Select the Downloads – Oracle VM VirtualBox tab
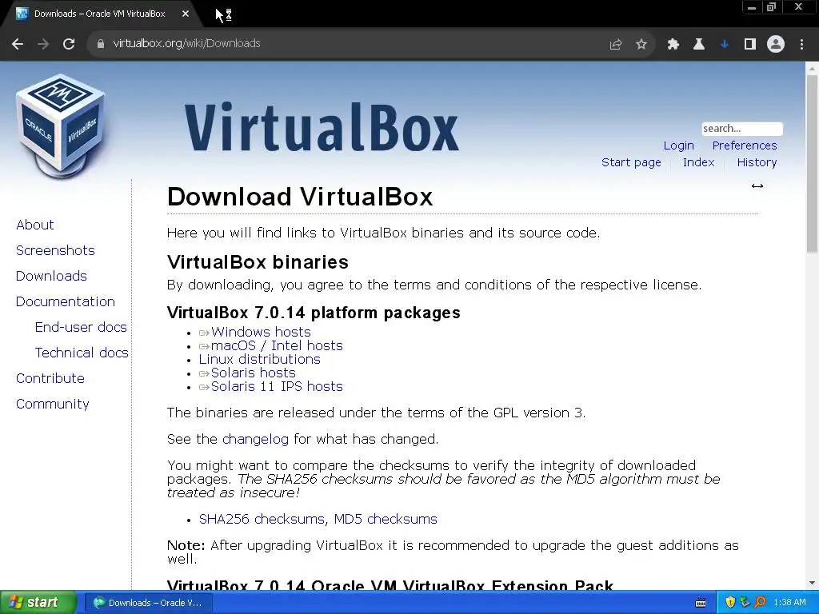The height and width of the screenshot is (614, 819). [x=99, y=14]
